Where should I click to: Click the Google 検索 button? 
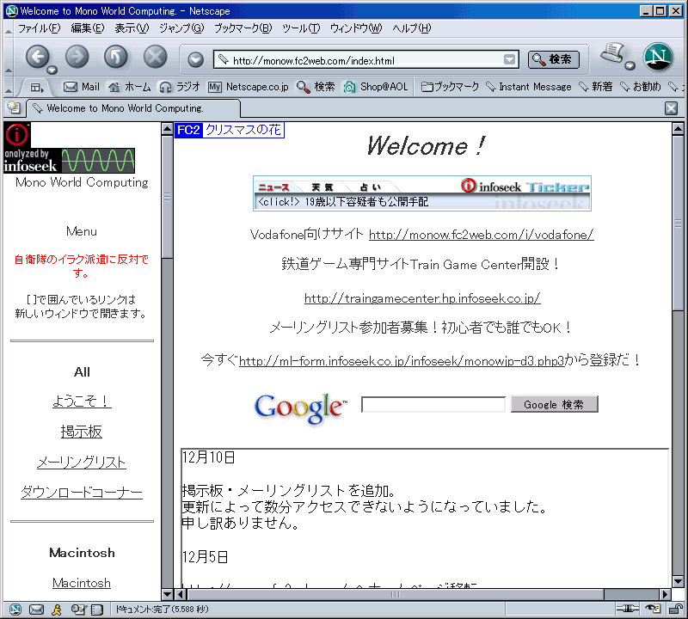[x=554, y=404]
